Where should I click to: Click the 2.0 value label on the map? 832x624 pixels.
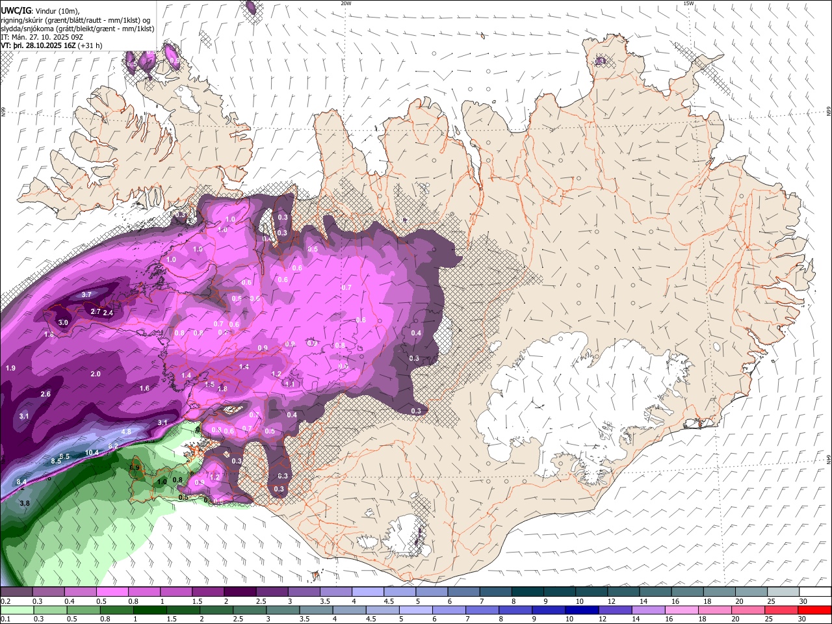click(x=96, y=374)
